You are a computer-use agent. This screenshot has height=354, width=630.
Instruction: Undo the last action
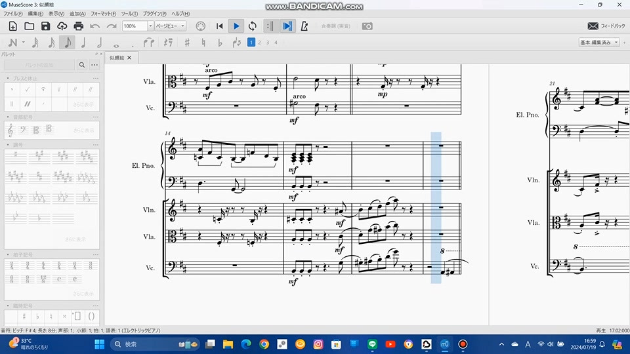click(94, 26)
